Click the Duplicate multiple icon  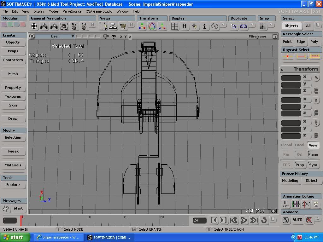244,26
